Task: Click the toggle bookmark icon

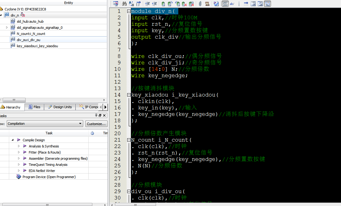Action: (x=163, y=4)
